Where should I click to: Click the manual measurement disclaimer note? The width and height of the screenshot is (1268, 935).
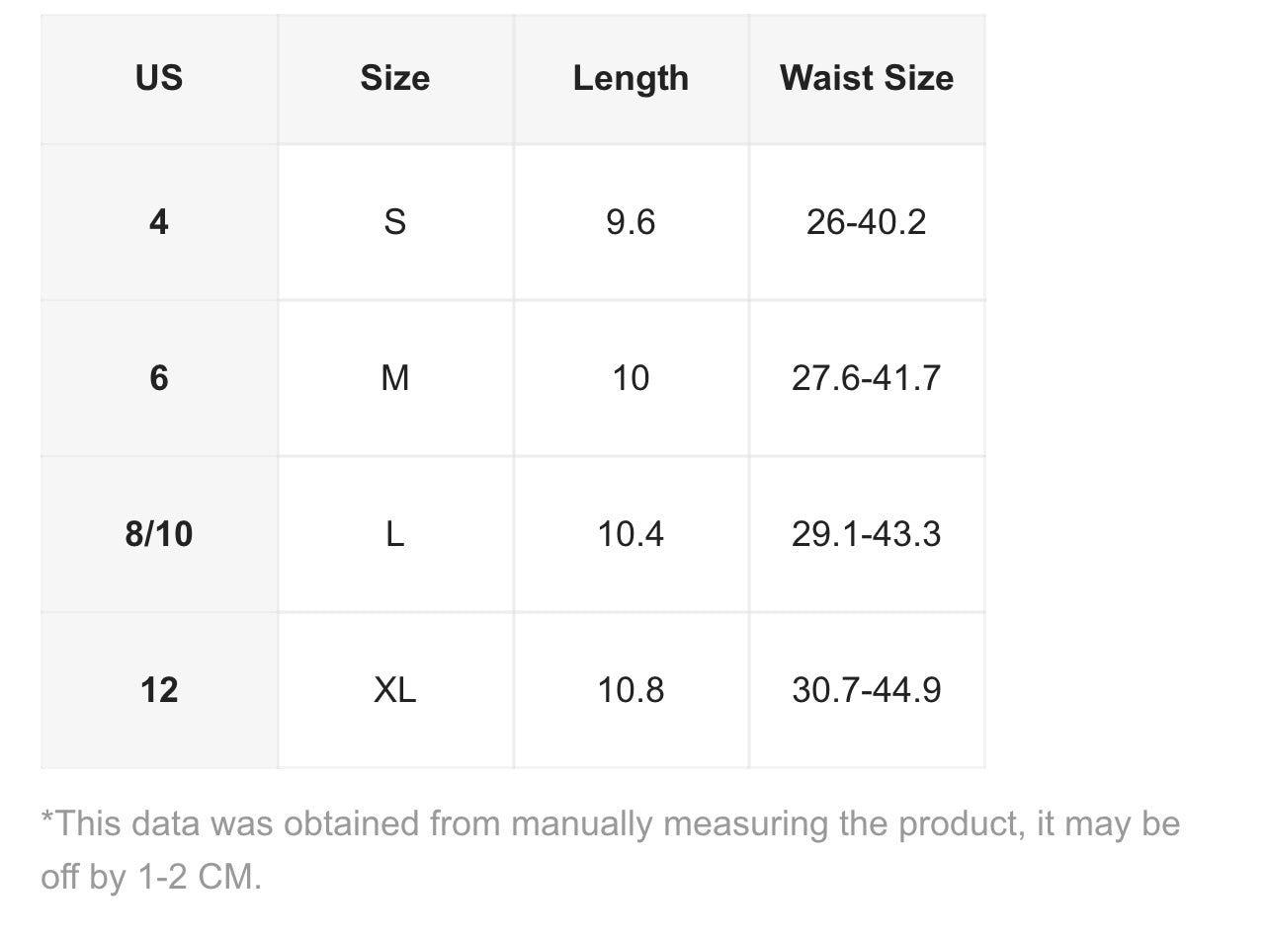pyautogui.click(x=611, y=850)
